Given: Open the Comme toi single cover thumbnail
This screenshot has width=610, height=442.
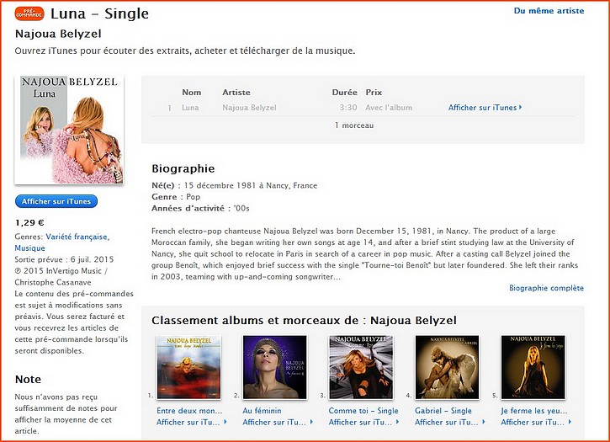Looking at the screenshot, I should (361, 367).
